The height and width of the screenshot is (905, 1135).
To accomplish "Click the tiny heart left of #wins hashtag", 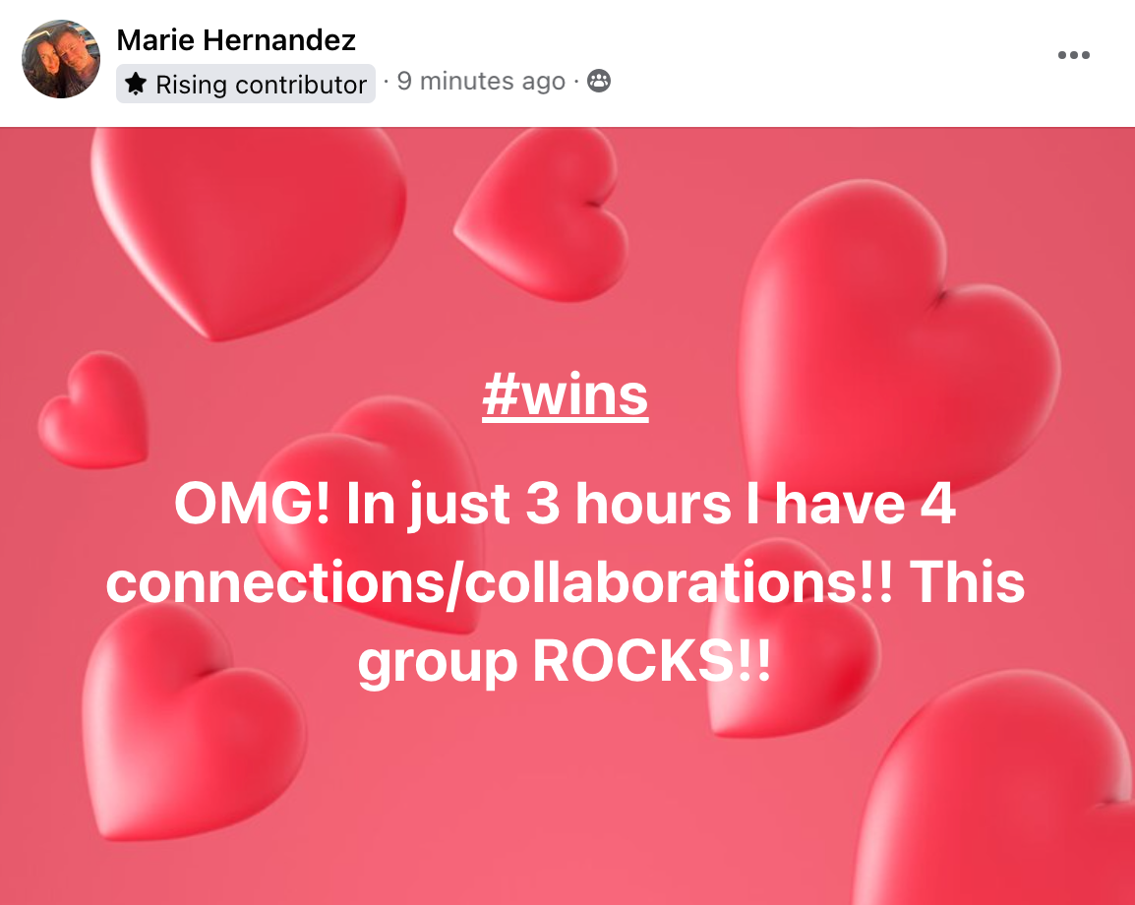I will coord(92,410).
